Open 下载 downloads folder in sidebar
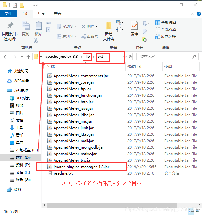This screenshot has height=215, width=202. pyautogui.click(x=17, y=128)
